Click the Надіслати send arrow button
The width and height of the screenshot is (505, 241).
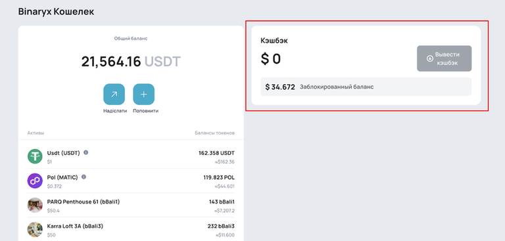pos(114,95)
